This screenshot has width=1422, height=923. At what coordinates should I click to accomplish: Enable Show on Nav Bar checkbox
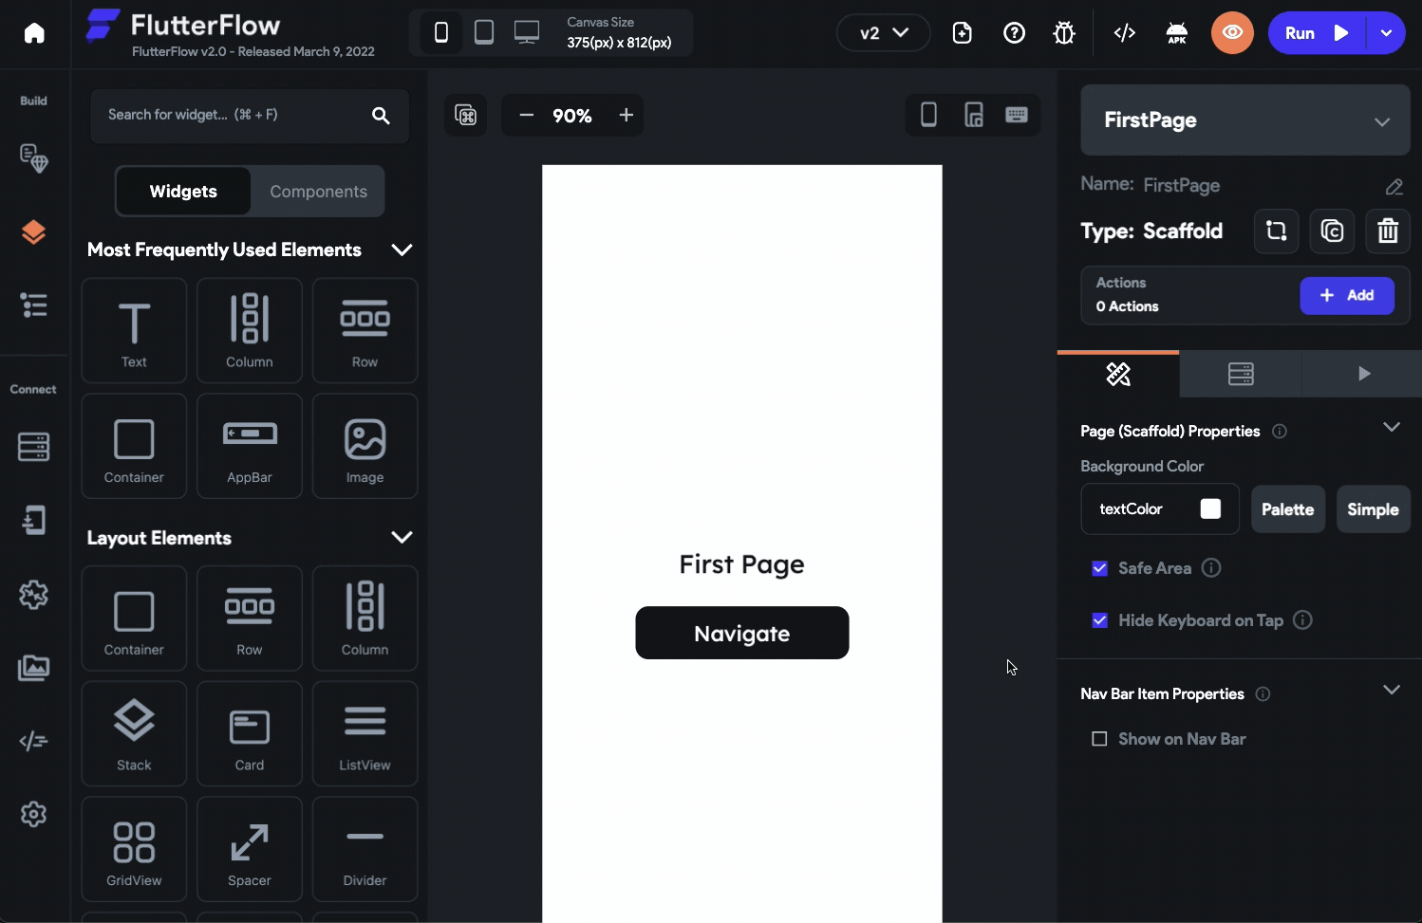[1099, 739]
